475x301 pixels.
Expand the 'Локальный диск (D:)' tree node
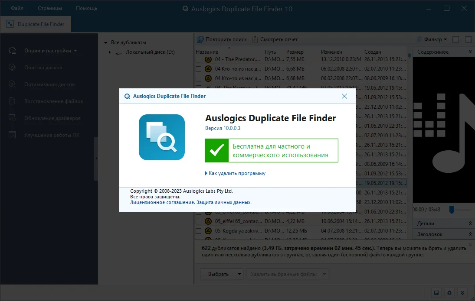point(110,52)
